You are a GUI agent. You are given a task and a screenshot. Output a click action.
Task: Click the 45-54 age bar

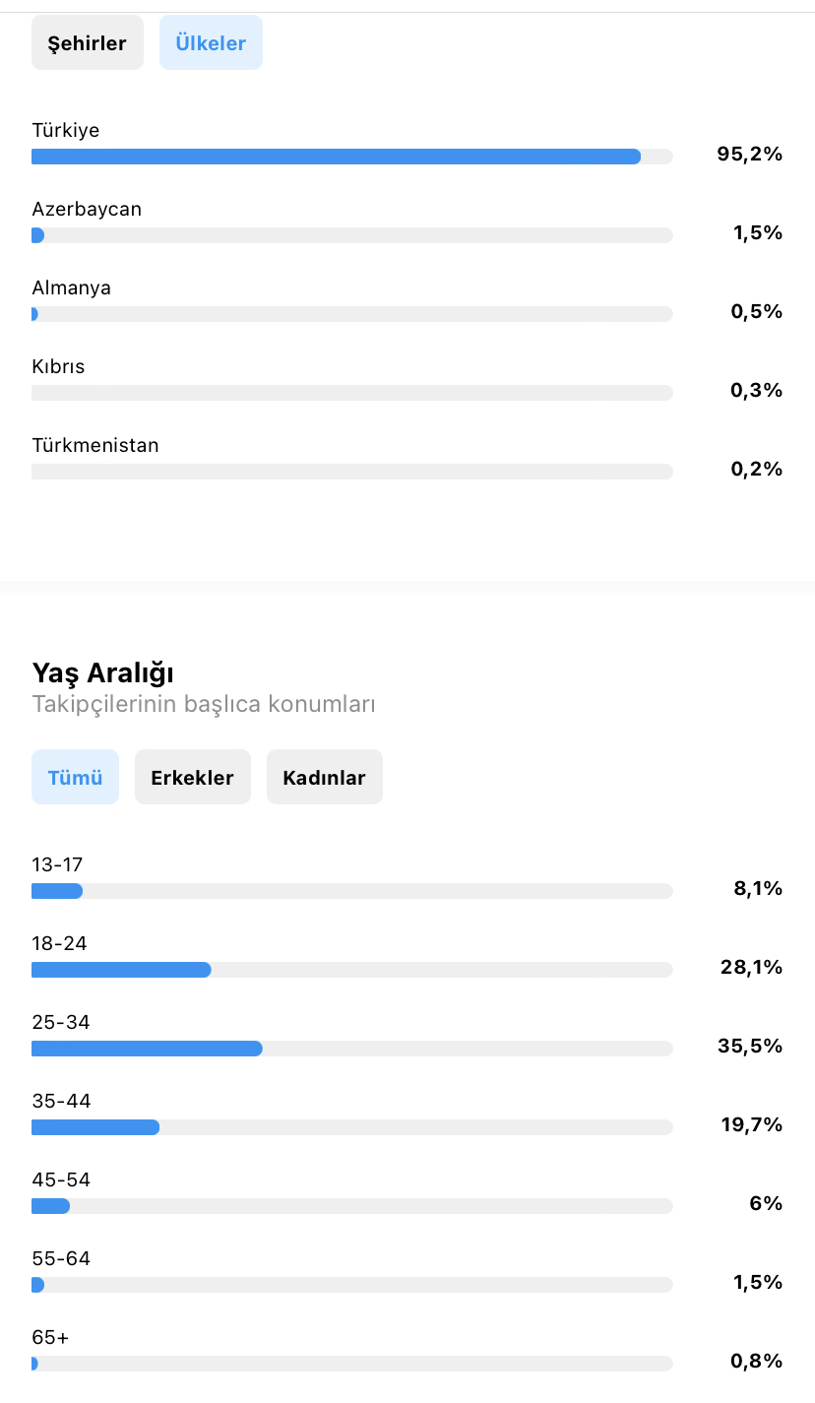352,1206
